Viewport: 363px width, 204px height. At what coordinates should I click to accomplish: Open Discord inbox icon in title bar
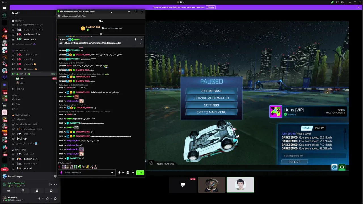coord(337,2)
